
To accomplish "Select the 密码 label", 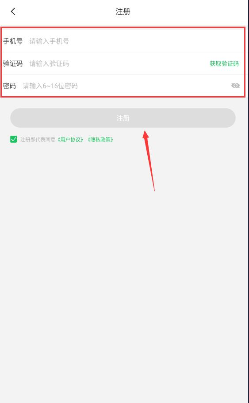I will 9,86.
